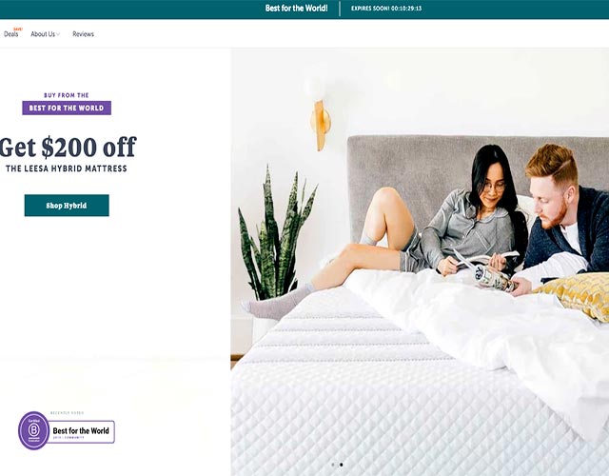
Task: Click the orange SAVE! tag above Deals
Action: pos(18,30)
